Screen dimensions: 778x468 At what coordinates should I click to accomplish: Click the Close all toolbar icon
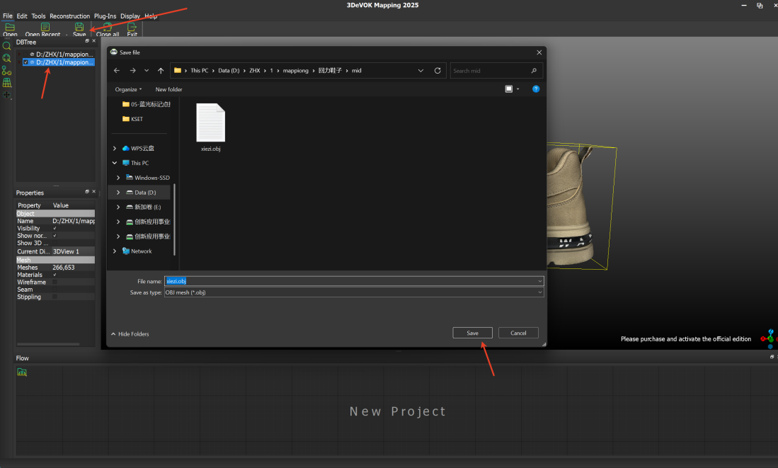click(x=108, y=27)
